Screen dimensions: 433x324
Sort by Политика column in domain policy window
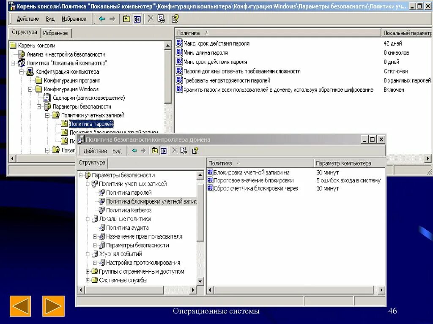coord(260,163)
